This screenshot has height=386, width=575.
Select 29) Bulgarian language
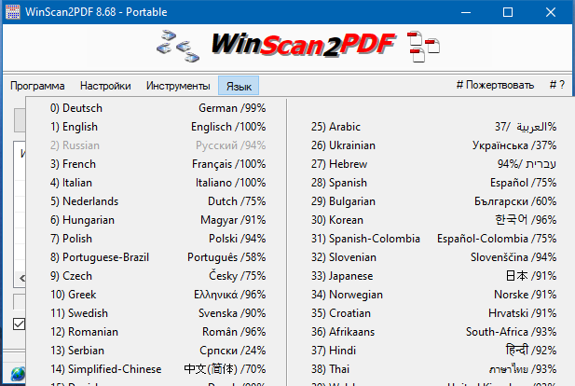(431, 201)
